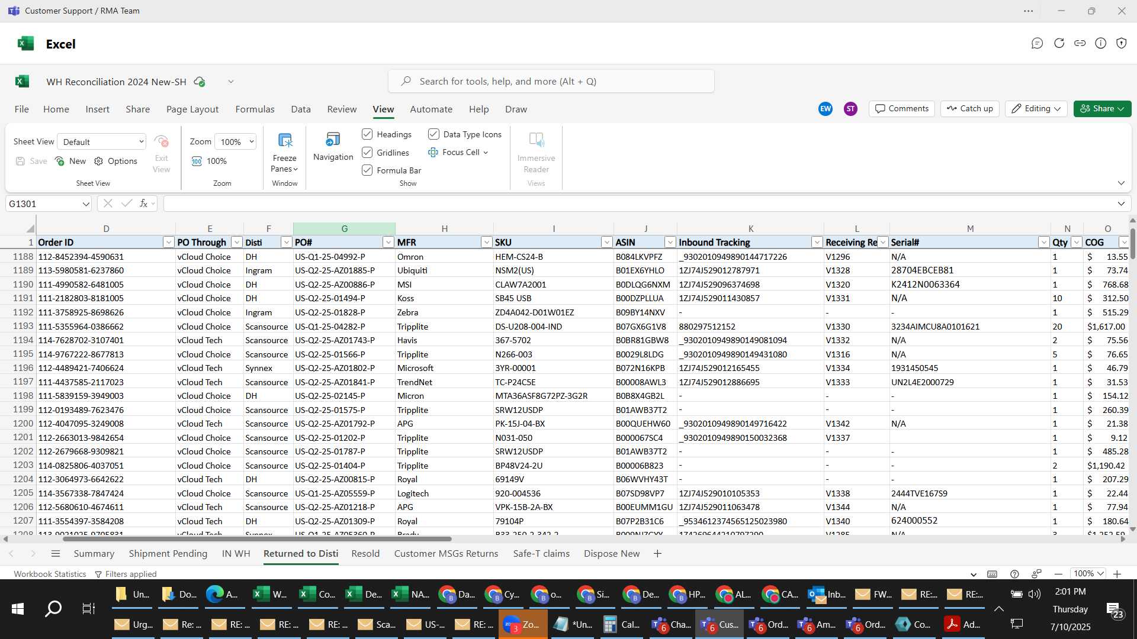The width and height of the screenshot is (1137, 639).
Task: Switch to the Safe-T claims sheet tab
Action: pyautogui.click(x=541, y=554)
